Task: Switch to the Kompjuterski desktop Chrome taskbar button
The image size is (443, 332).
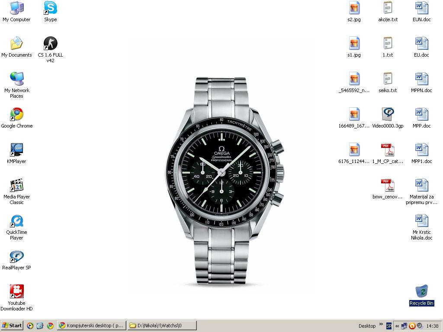Action: coord(92,326)
